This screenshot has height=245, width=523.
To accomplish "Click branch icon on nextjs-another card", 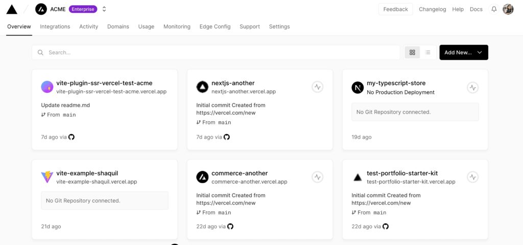I will (x=199, y=122).
